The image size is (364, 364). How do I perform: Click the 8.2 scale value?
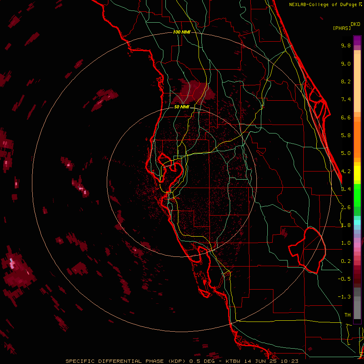[x=346, y=81]
